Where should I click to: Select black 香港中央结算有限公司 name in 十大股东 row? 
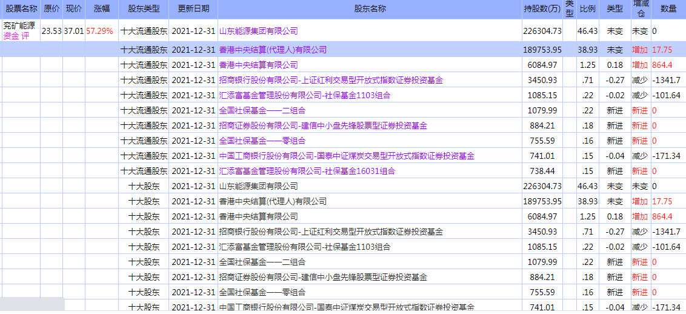258,216
